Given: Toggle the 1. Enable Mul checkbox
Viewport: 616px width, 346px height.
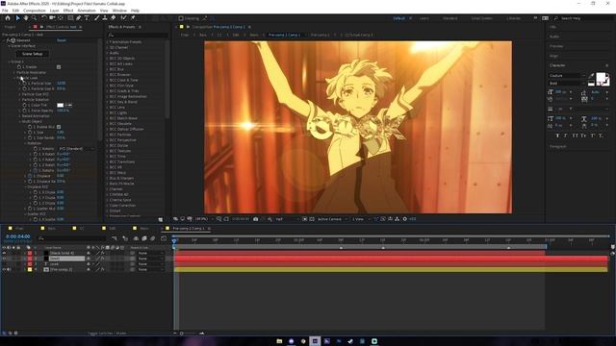Looking at the screenshot, I should [59, 127].
